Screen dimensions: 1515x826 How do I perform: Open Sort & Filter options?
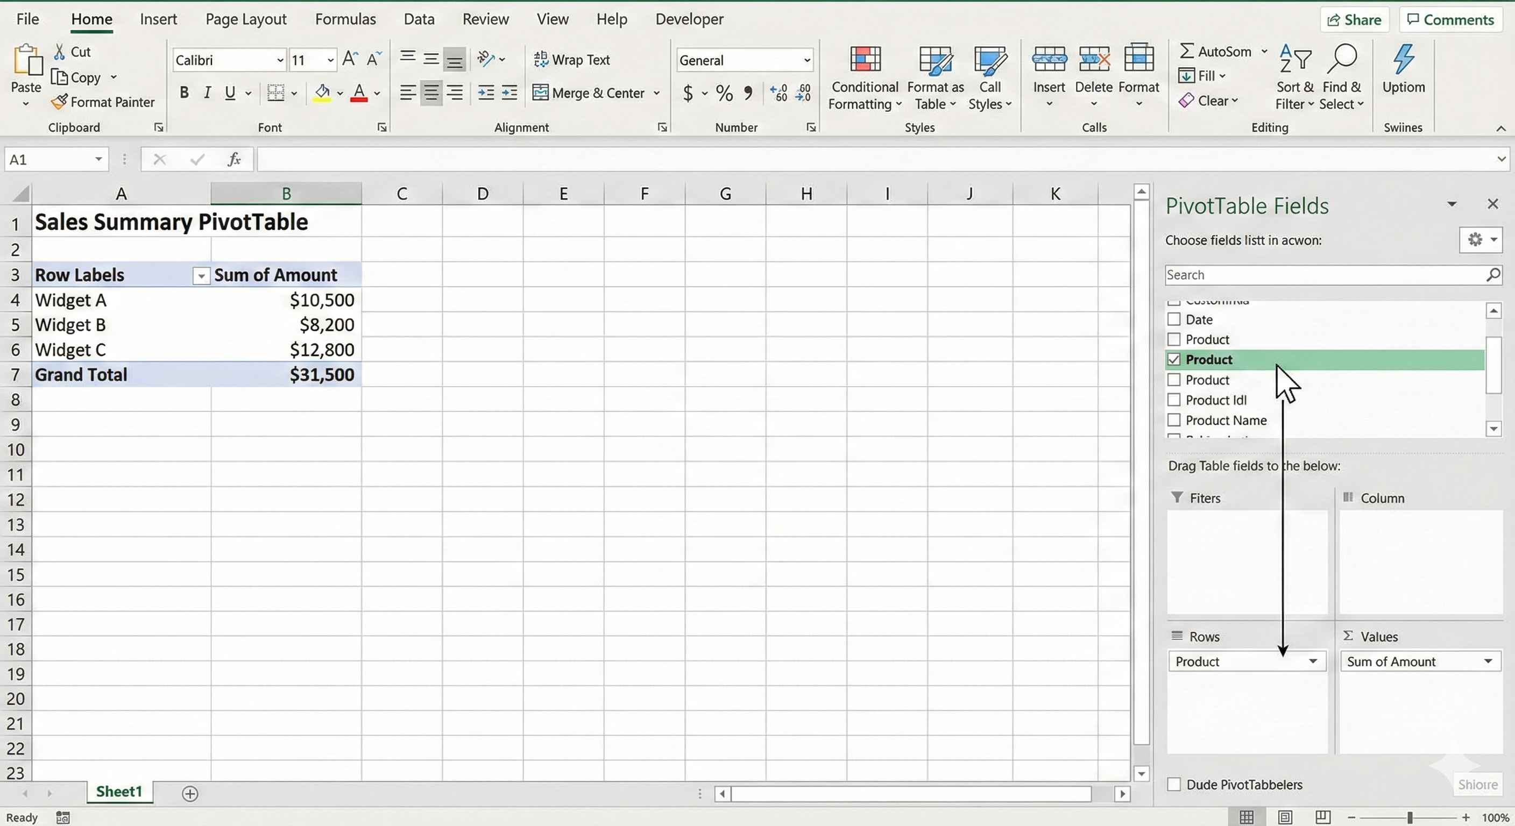click(1294, 76)
